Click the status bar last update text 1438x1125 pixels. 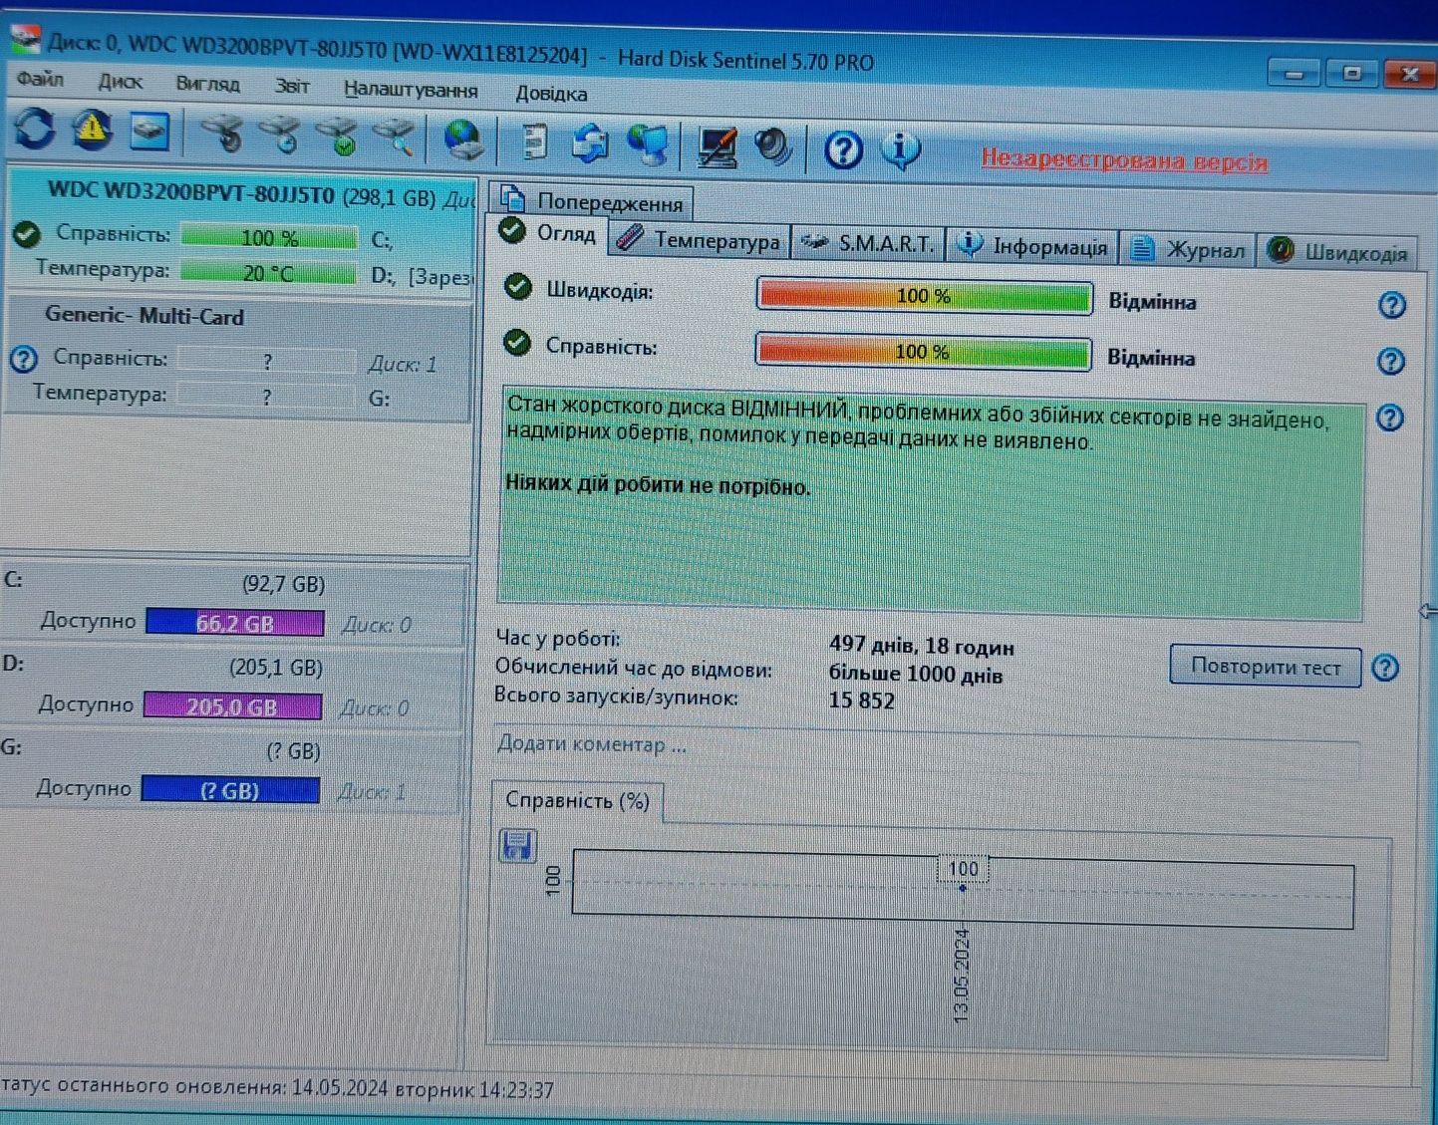277,1088
